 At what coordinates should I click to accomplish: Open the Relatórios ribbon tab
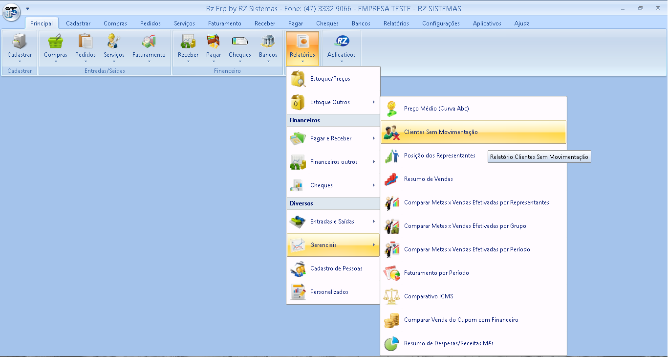pos(396,23)
